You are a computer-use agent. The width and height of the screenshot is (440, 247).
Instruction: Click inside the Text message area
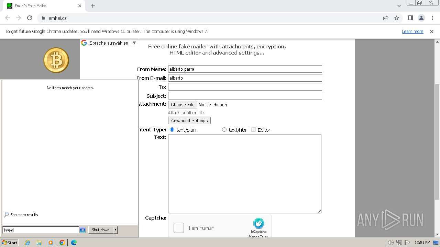point(245,174)
